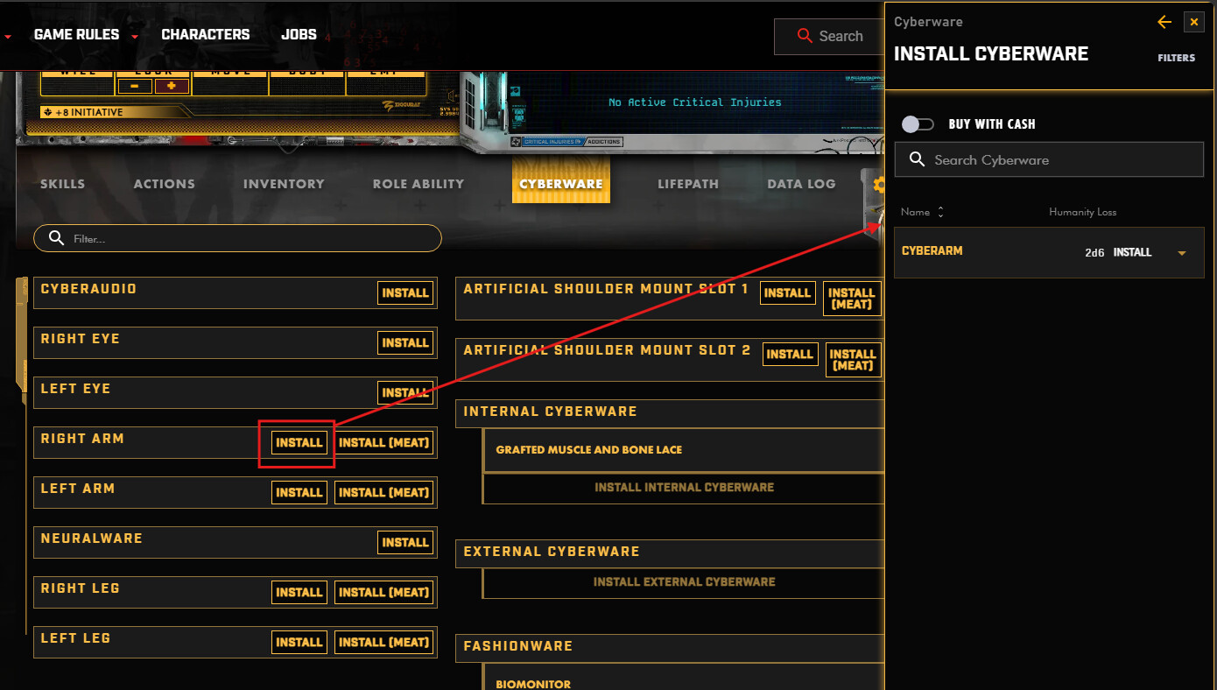Click Install Internal Cyberware link
The width and height of the screenshot is (1217, 690).
point(684,487)
